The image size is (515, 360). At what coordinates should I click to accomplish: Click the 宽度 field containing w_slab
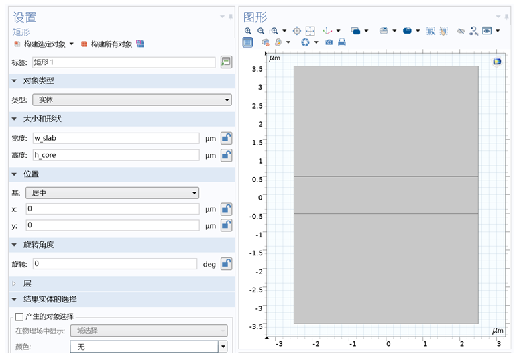tap(116, 138)
